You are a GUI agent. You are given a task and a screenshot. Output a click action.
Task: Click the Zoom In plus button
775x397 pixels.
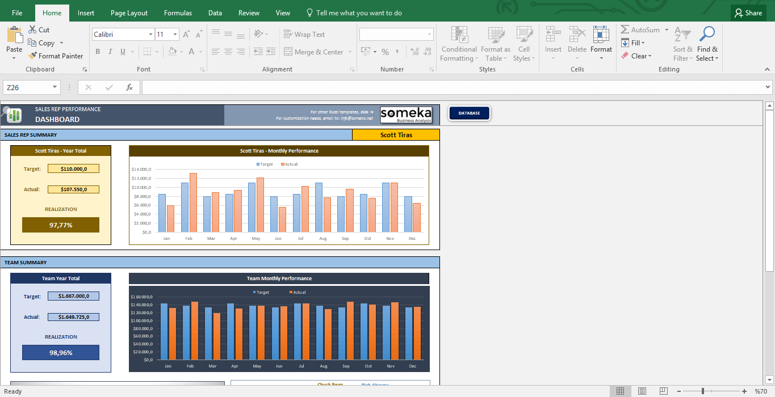point(744,391)
